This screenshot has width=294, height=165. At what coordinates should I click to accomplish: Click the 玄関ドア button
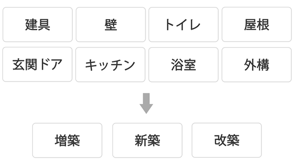pyautogui.click(x=37, y=64)
